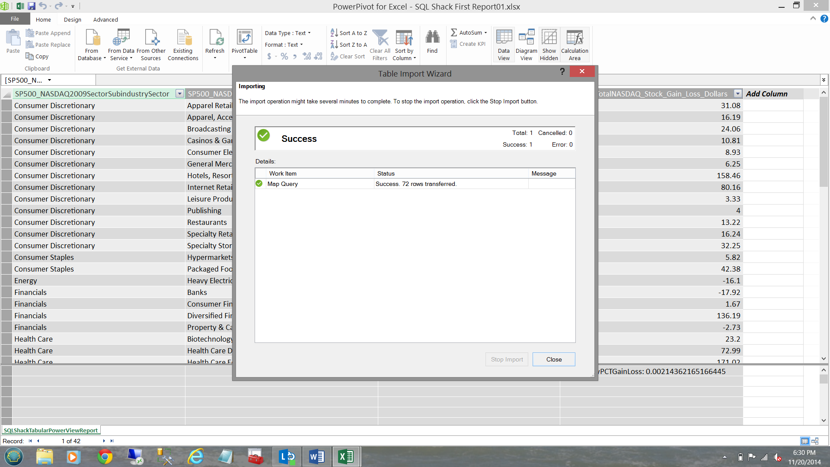Open From Database import icon
The image size is (830, 467).
click(x=92, y=39)
